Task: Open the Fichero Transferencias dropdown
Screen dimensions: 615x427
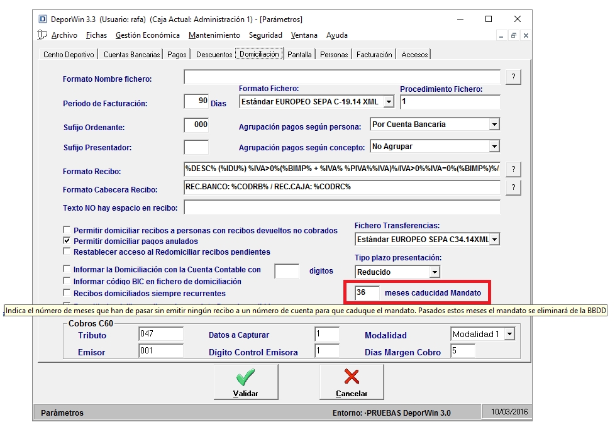Action: coord(494,239)
